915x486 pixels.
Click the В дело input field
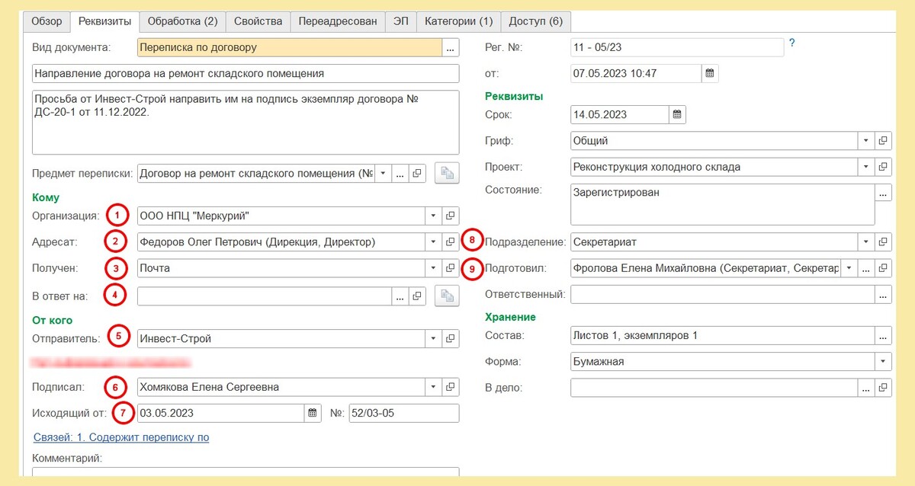point(714,388)
